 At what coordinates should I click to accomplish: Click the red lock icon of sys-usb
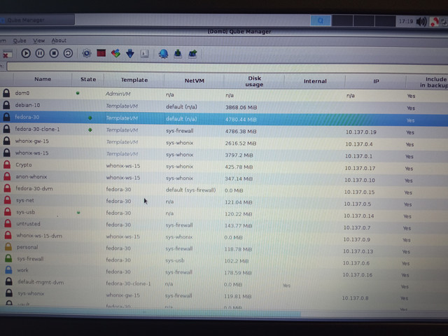pos(8,211)
